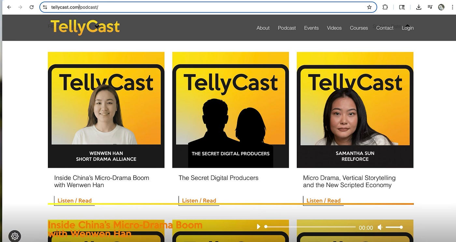Open site information icon in address bar
The height and width of the screenshot is (242, 456).
[45, 7]
